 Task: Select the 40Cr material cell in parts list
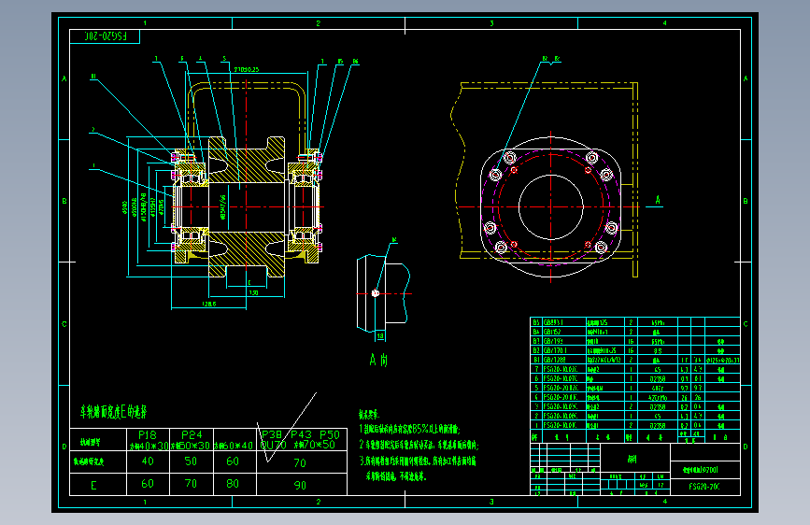[x=657, y=388]
